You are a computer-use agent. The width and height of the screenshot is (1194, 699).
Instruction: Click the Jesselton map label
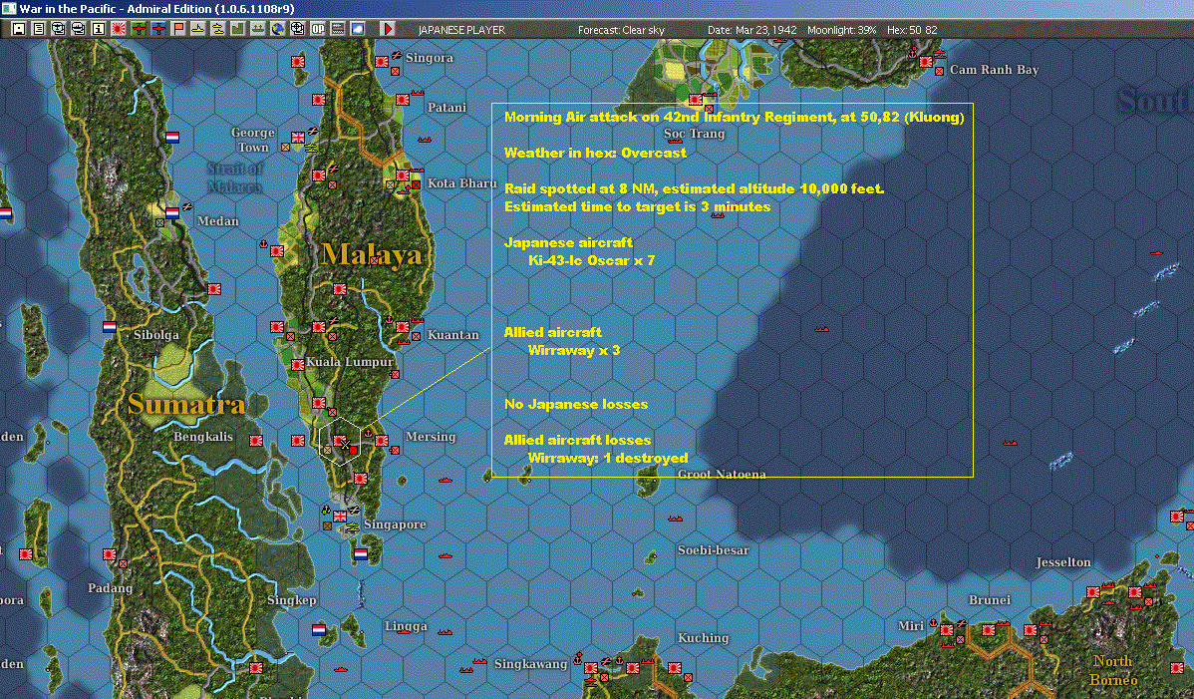click(x=1063, y=562)
